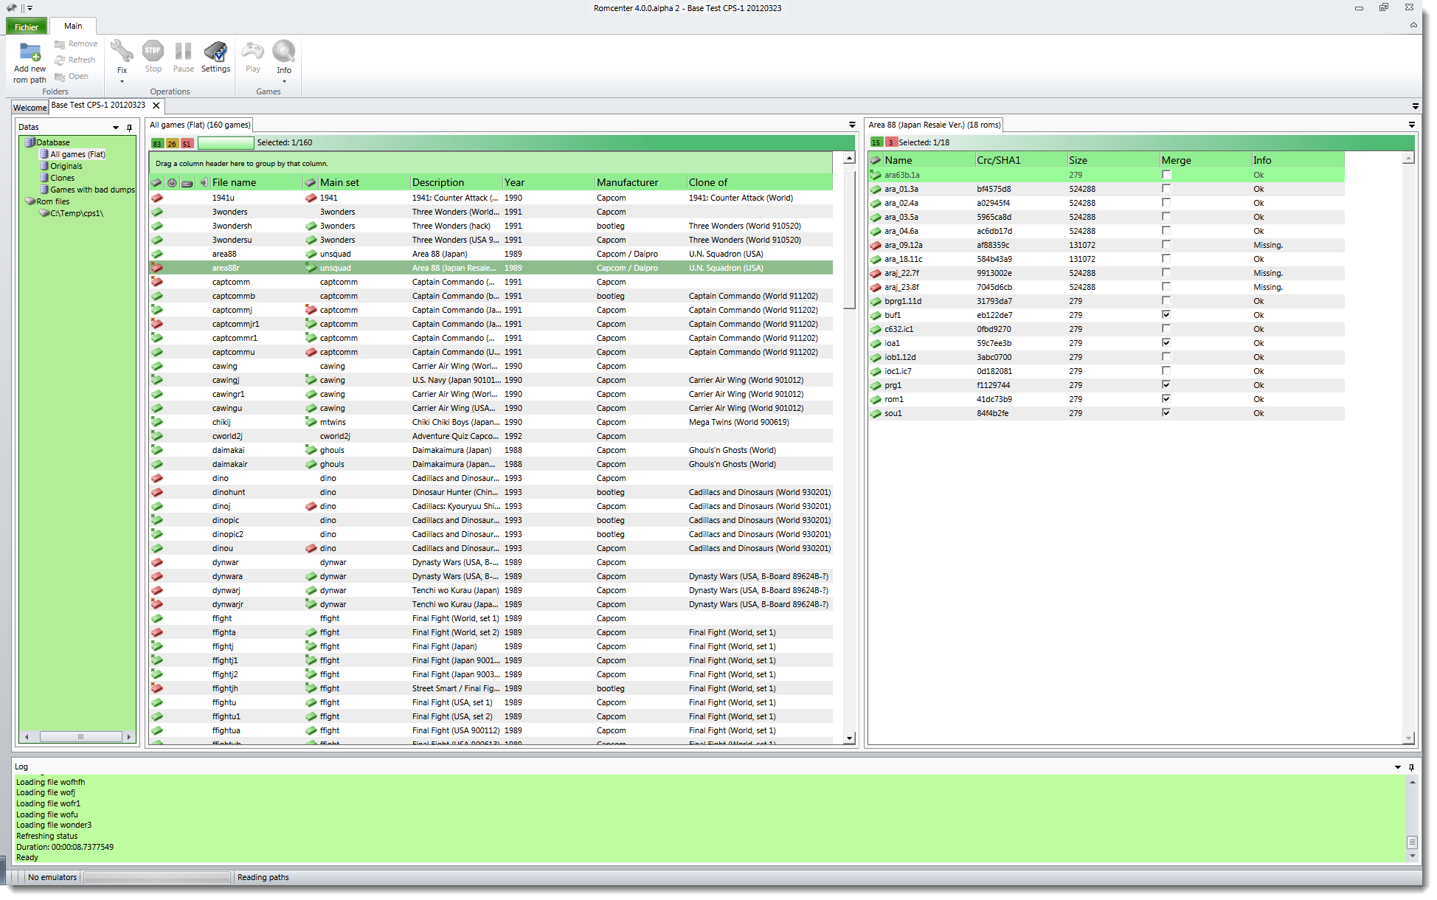Click the games progress bar
Image resolution: width=1437 pixels, height=900 pixels.
pyautogui.click(x=226, y=143)
